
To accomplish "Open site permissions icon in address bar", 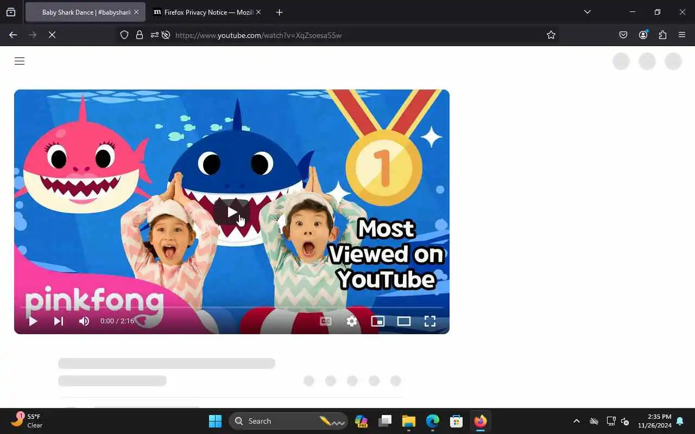I will (155, 35).
